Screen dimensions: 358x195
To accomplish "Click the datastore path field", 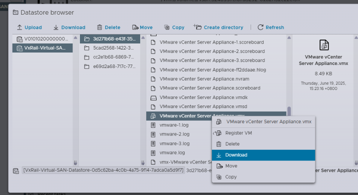I will coord(103,170).
